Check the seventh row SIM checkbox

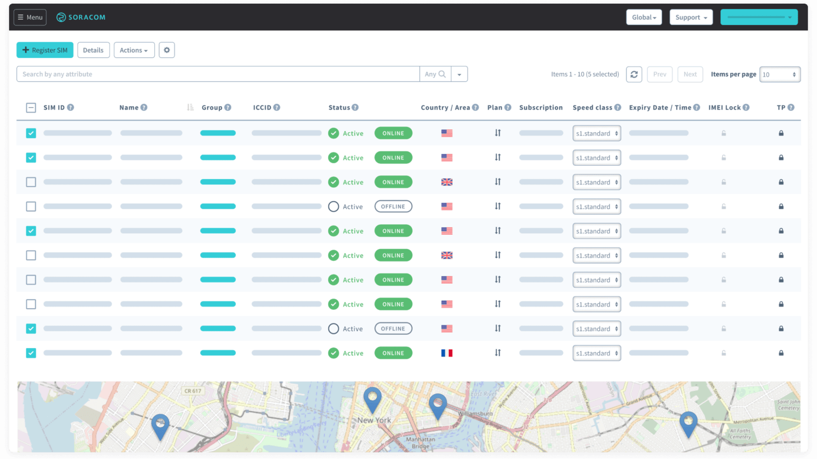tap(31, 280)
